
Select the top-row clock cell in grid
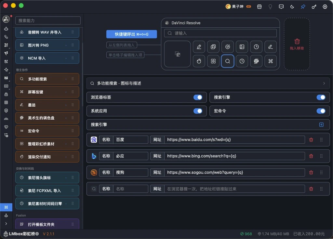[x=256, y=47]
